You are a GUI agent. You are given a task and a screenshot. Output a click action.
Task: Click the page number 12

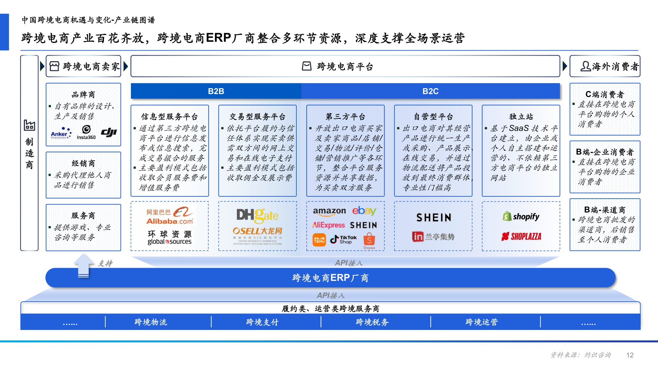(630, 355)
